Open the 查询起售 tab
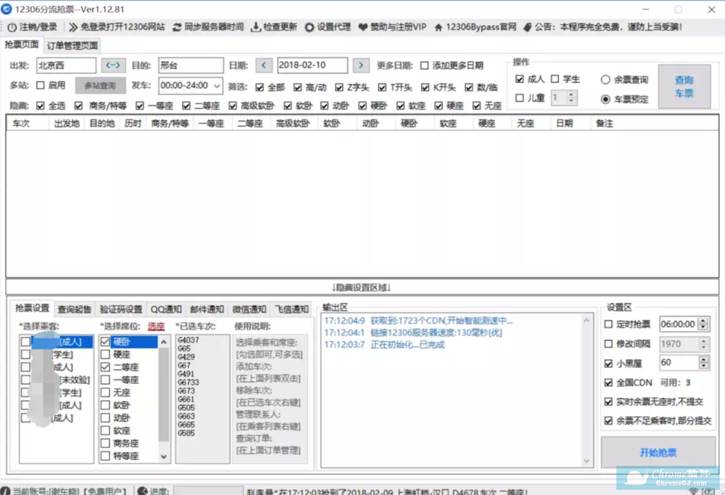725x495 pixels. click(74, 309)
